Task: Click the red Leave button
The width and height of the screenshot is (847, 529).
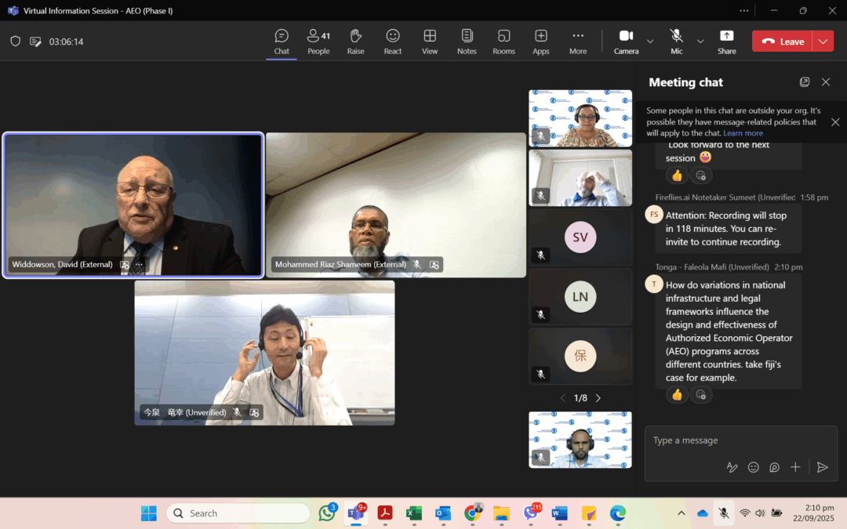Action: point(783,42)
